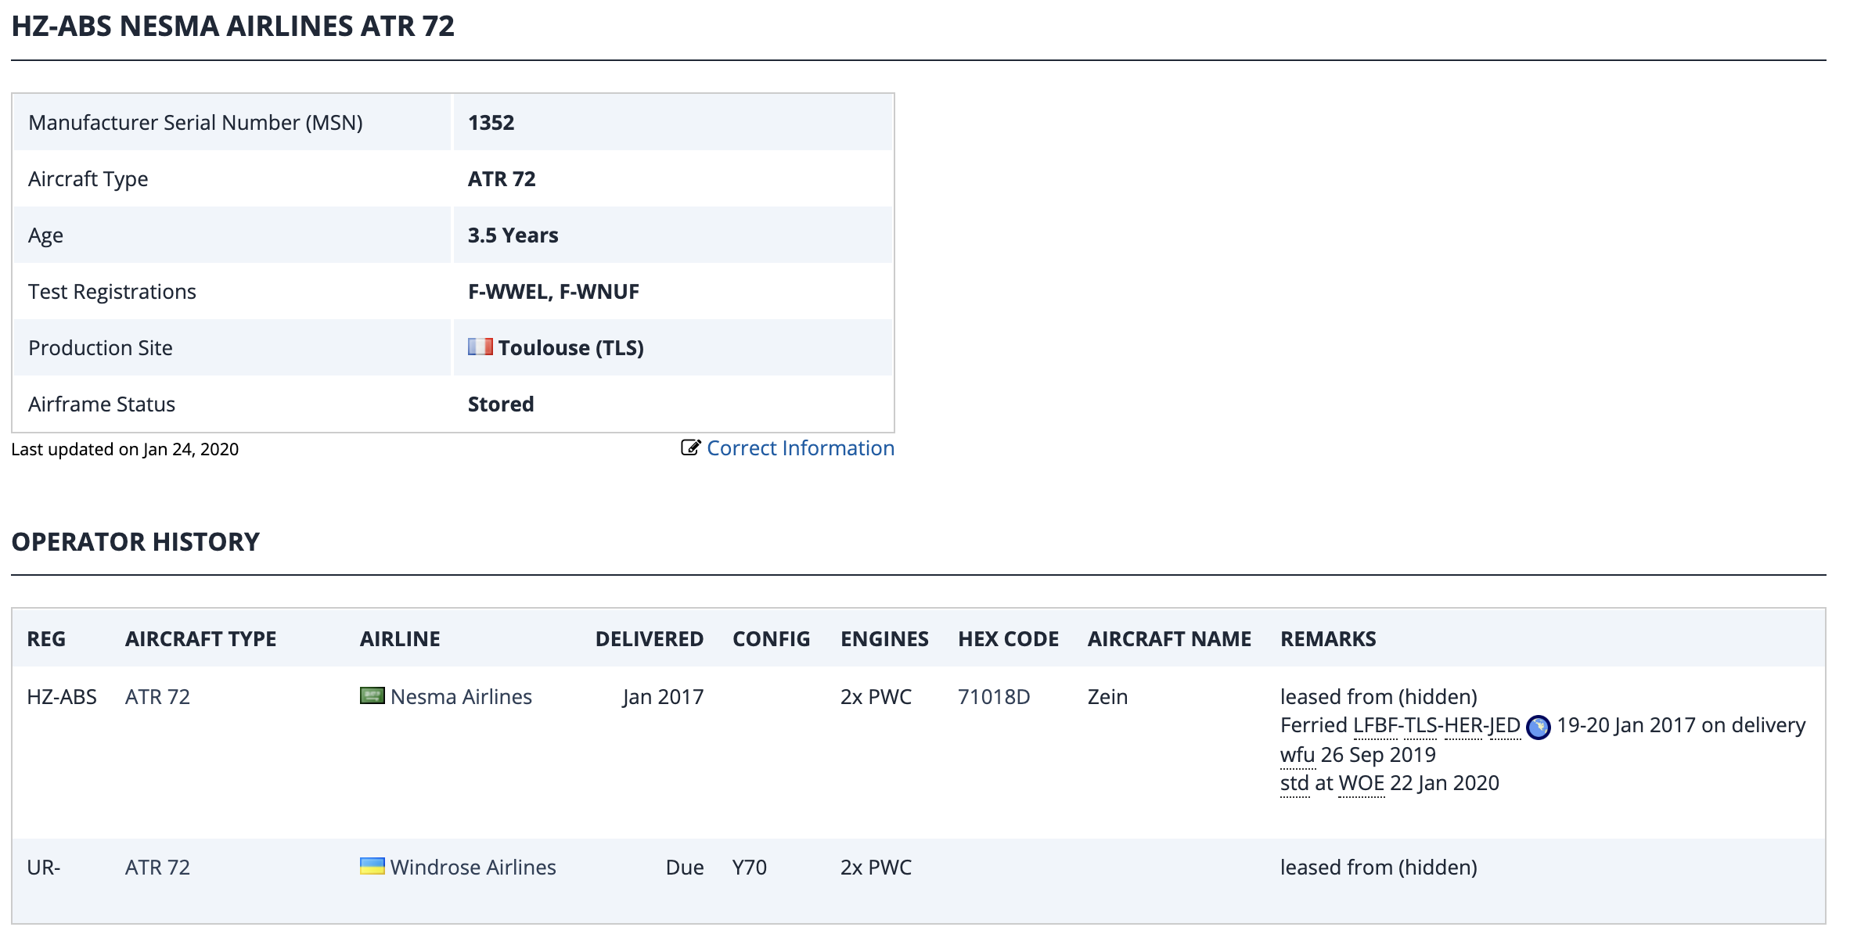This screenshot has height=945, width=1850.
Task: Click the HEX CODE column header
Action: click(x=1008, y=639)
